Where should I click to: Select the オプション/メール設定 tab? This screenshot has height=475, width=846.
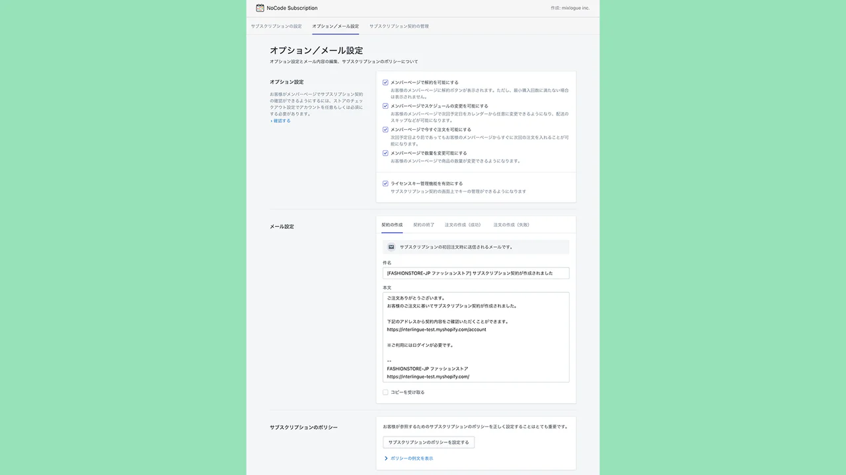pos(336,26)
